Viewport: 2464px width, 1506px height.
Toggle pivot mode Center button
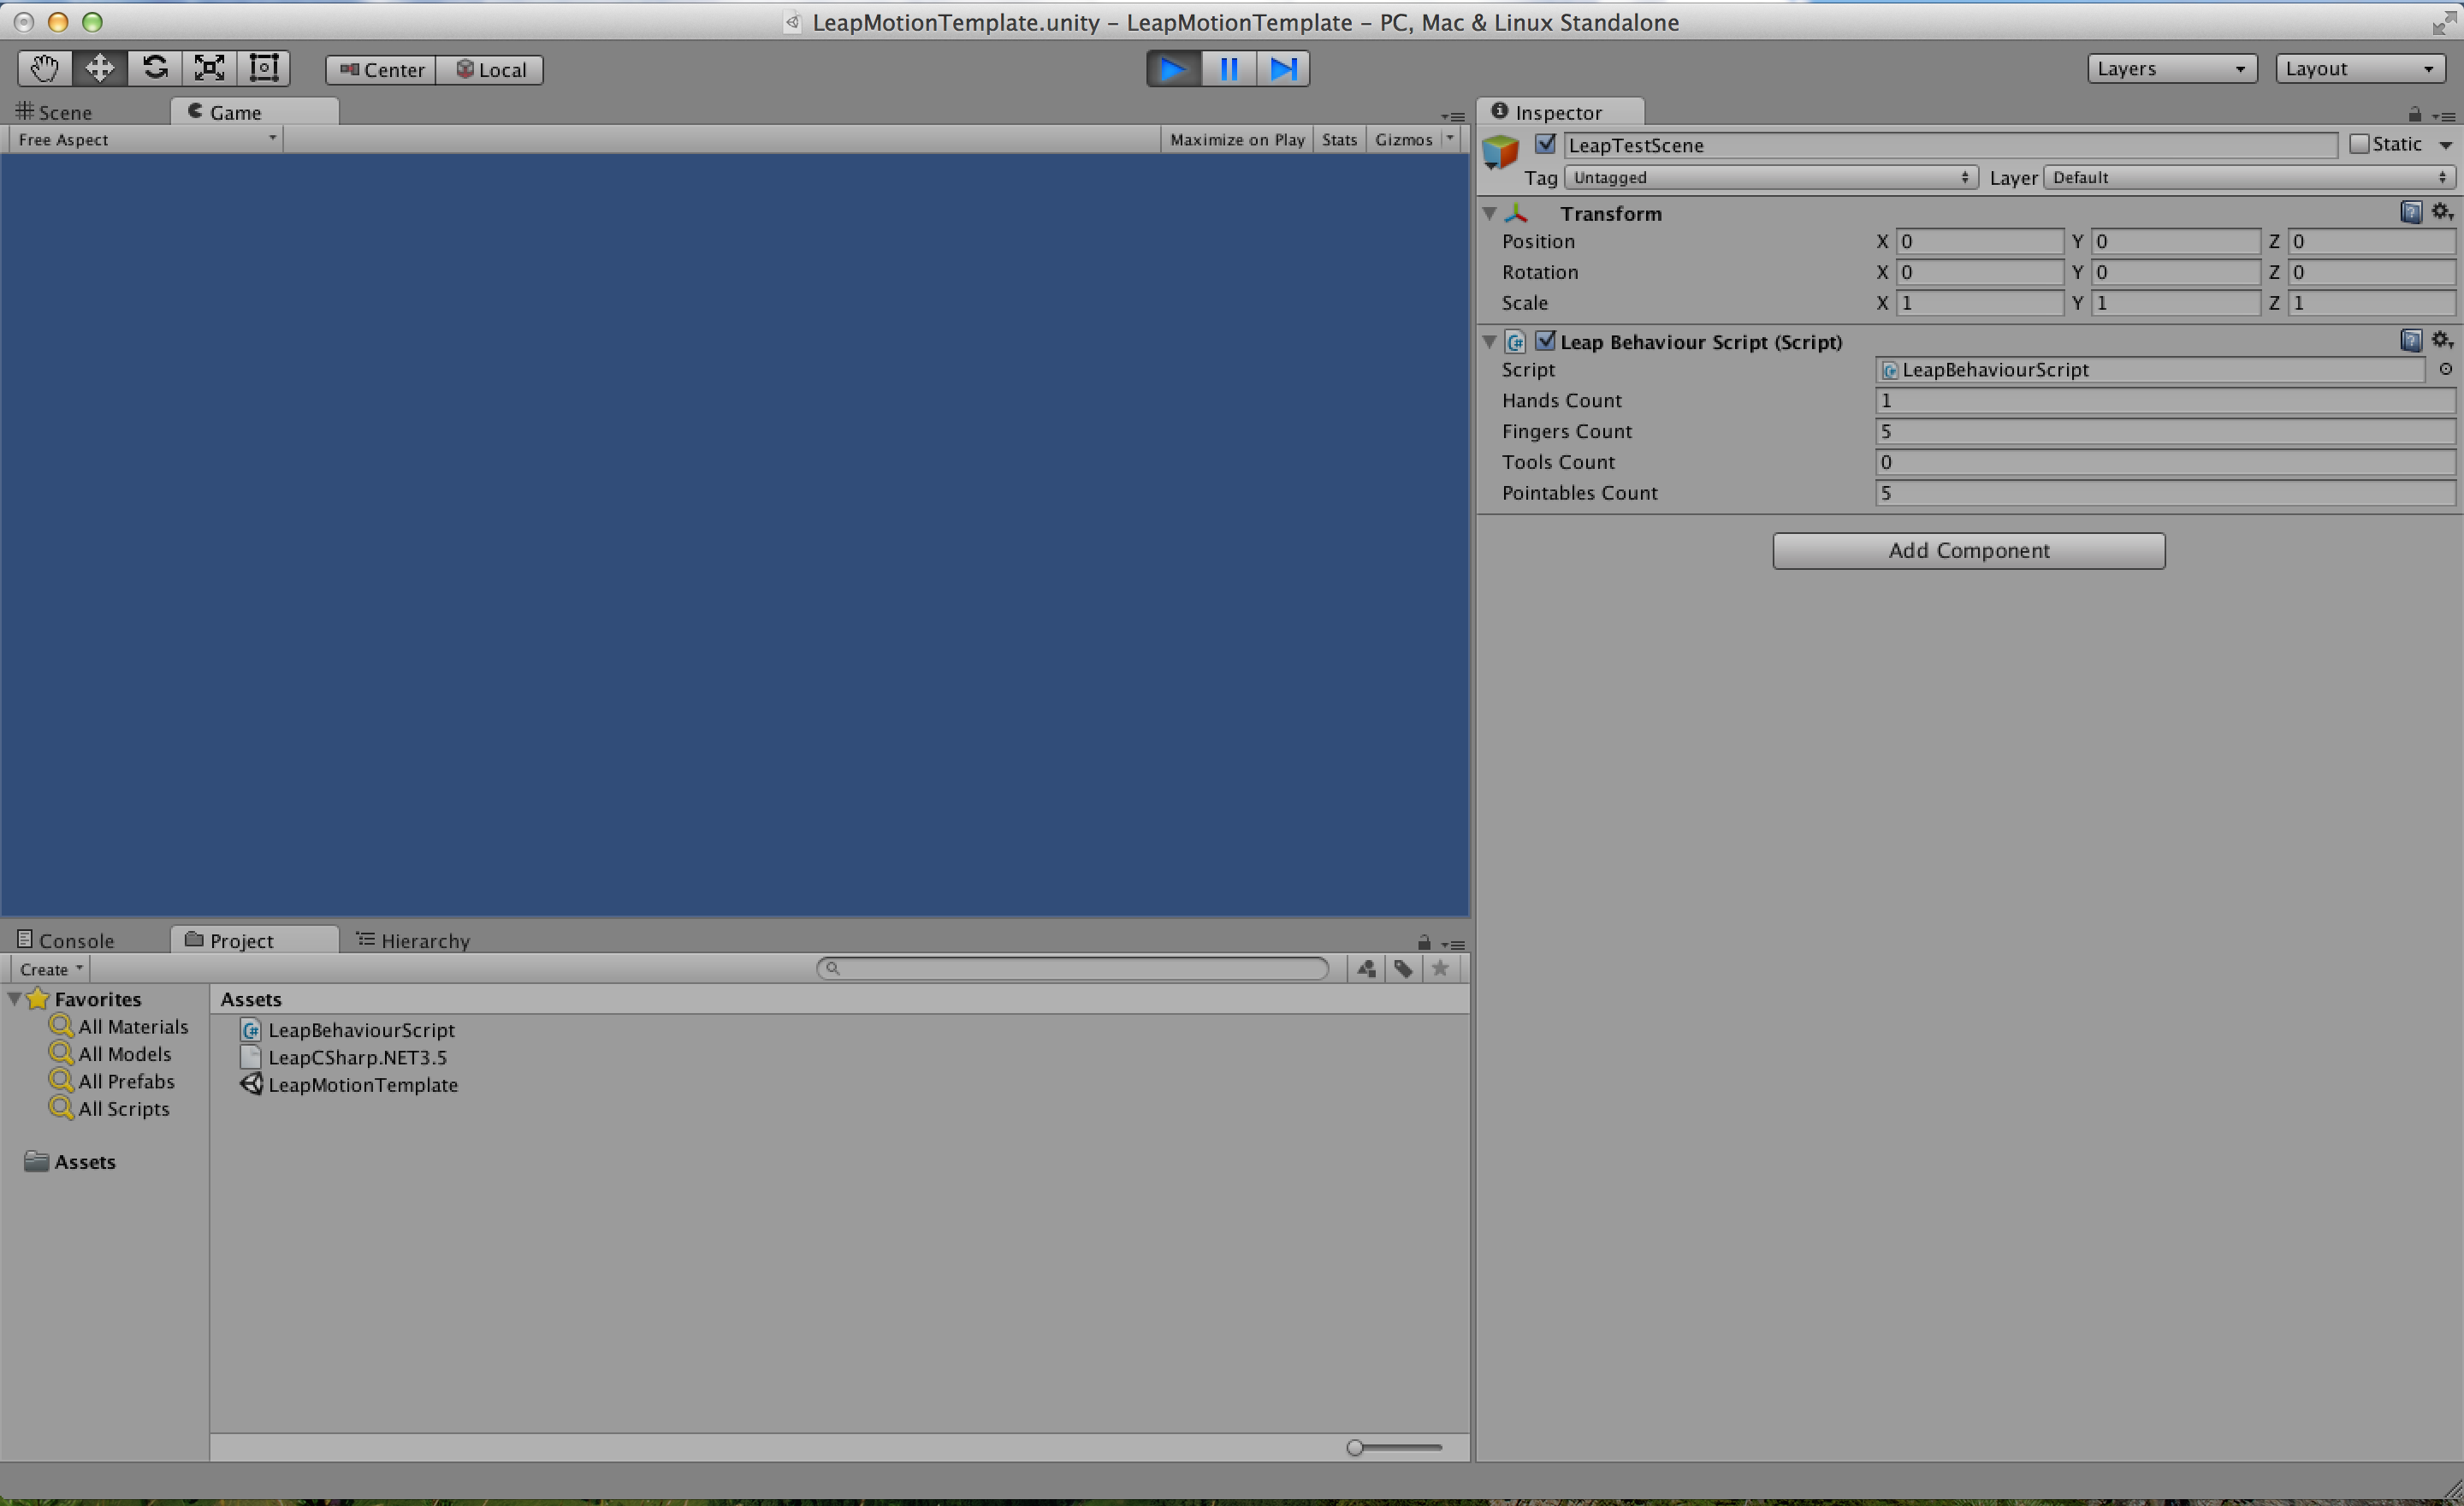[x=381, y=70]
